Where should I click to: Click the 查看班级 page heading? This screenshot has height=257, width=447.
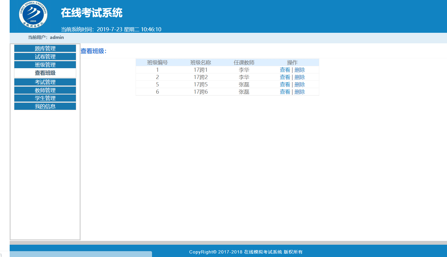(93, 51)
